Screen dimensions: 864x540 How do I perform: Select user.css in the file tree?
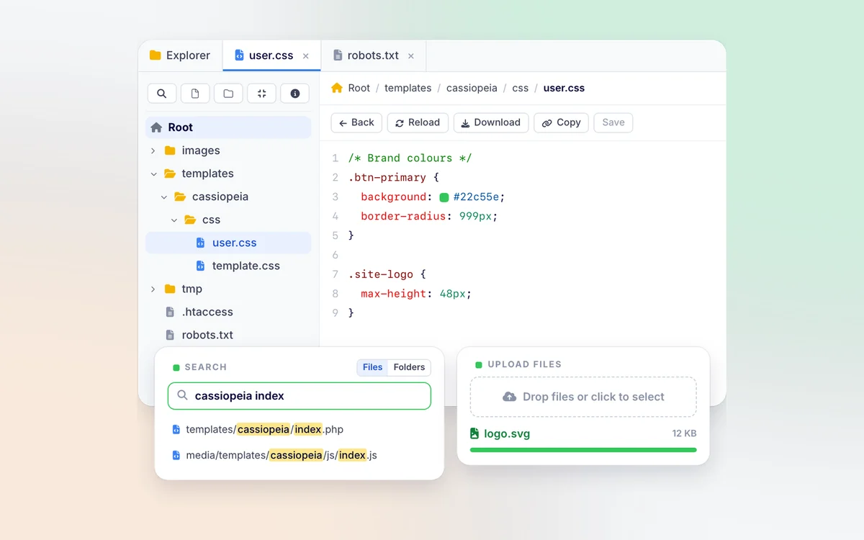pos(228,243)
